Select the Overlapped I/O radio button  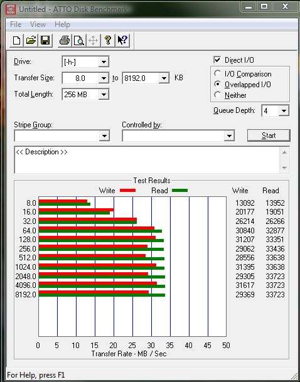click(x=217, y=84)
